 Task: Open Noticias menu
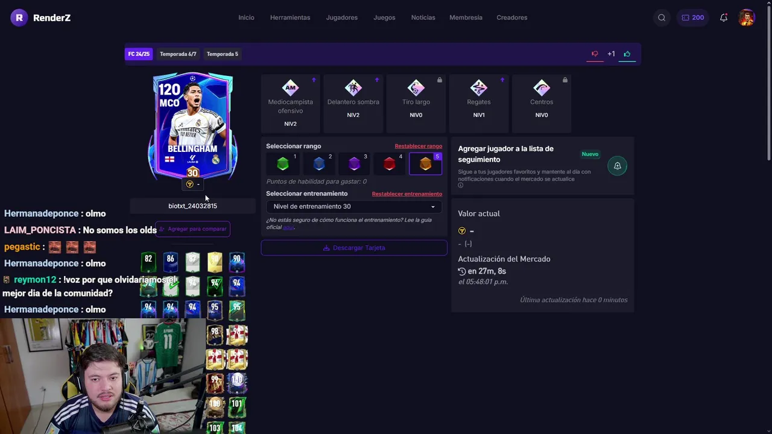point(423,17)
